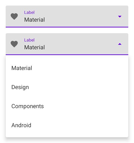Select the Android menu entry
The height and width of the screenshot is (143, 134).
67,125
